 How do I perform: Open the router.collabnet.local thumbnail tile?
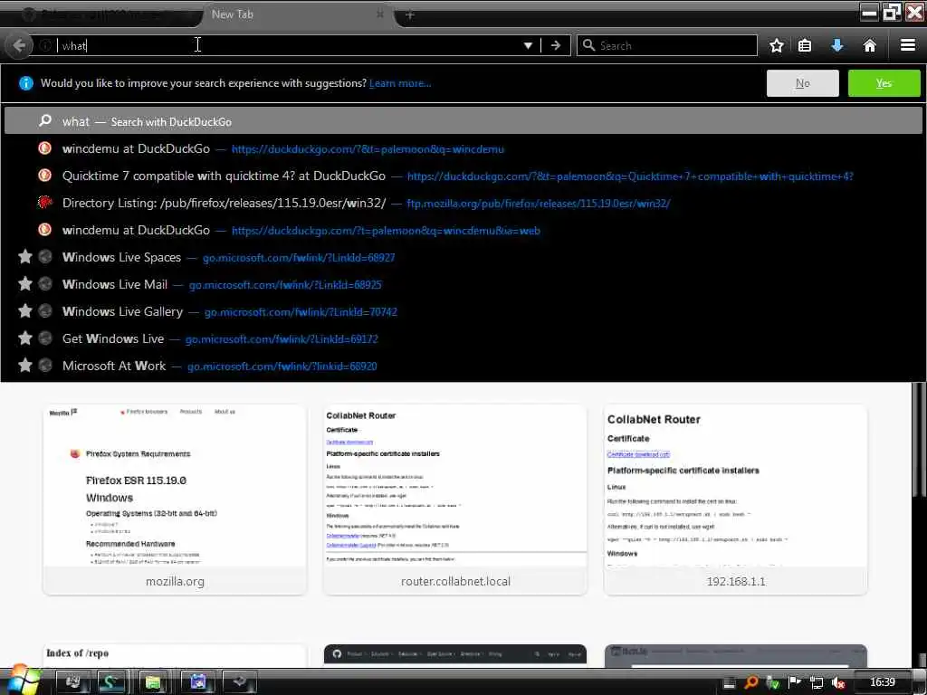[x=455, y=500]
